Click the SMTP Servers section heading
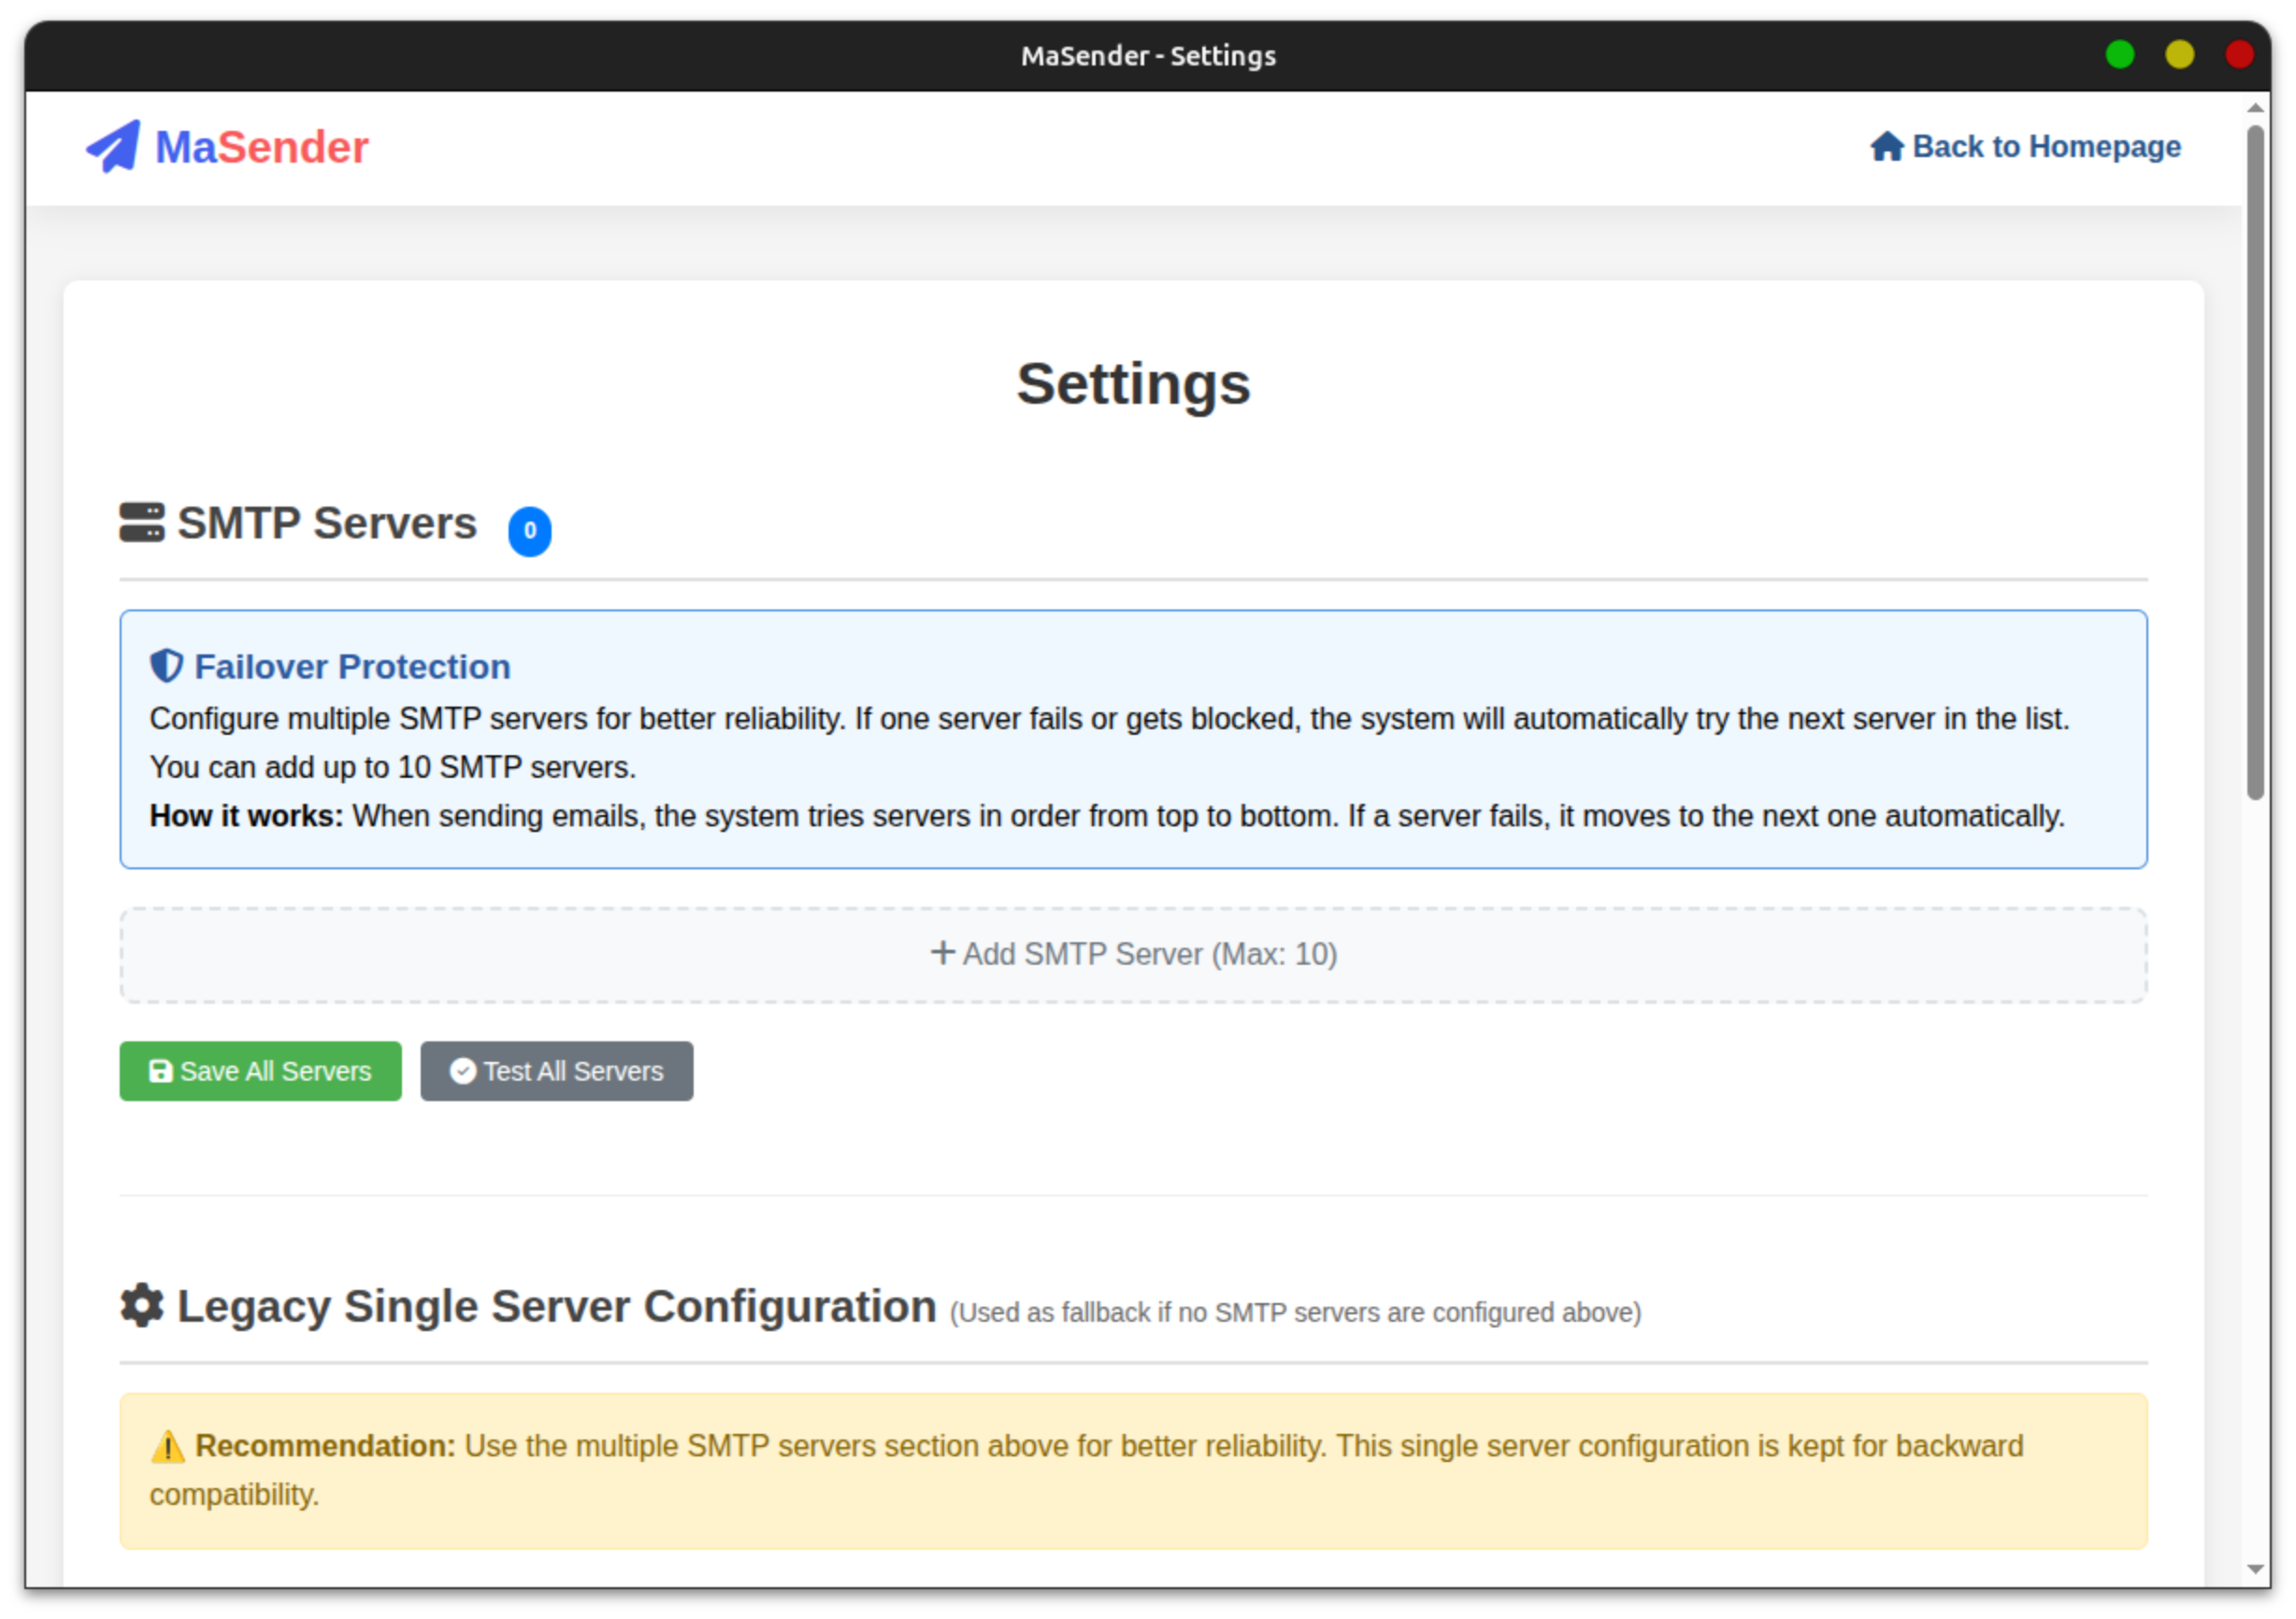 (x=327, y=523)
